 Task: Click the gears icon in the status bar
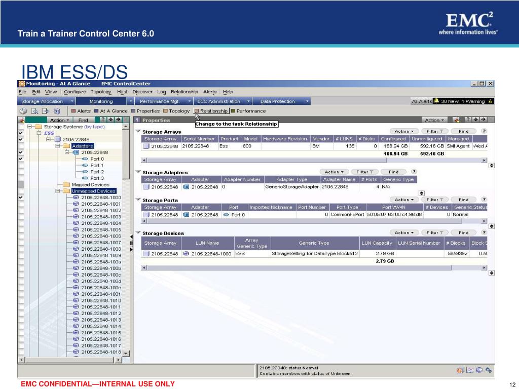click(489, 370)
